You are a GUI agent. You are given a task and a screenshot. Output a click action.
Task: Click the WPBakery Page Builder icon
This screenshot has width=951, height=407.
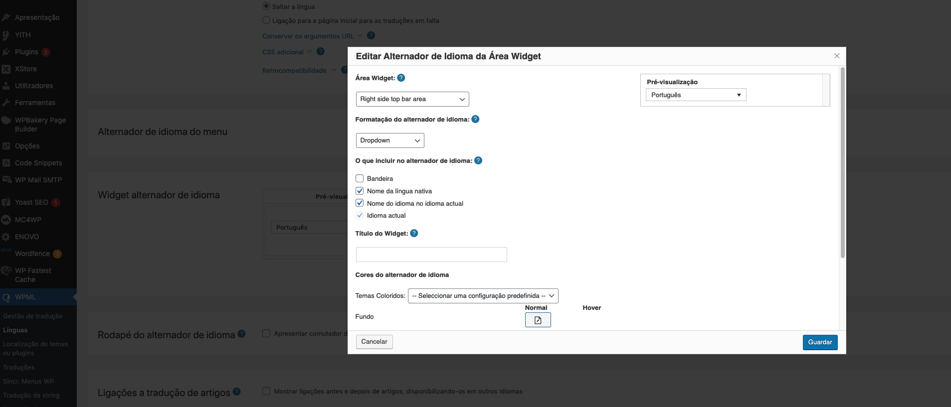(x=6, y=120)
